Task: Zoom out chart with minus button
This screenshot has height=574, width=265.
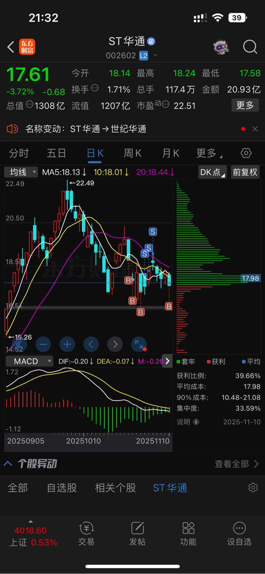Action: click(43, 344)
